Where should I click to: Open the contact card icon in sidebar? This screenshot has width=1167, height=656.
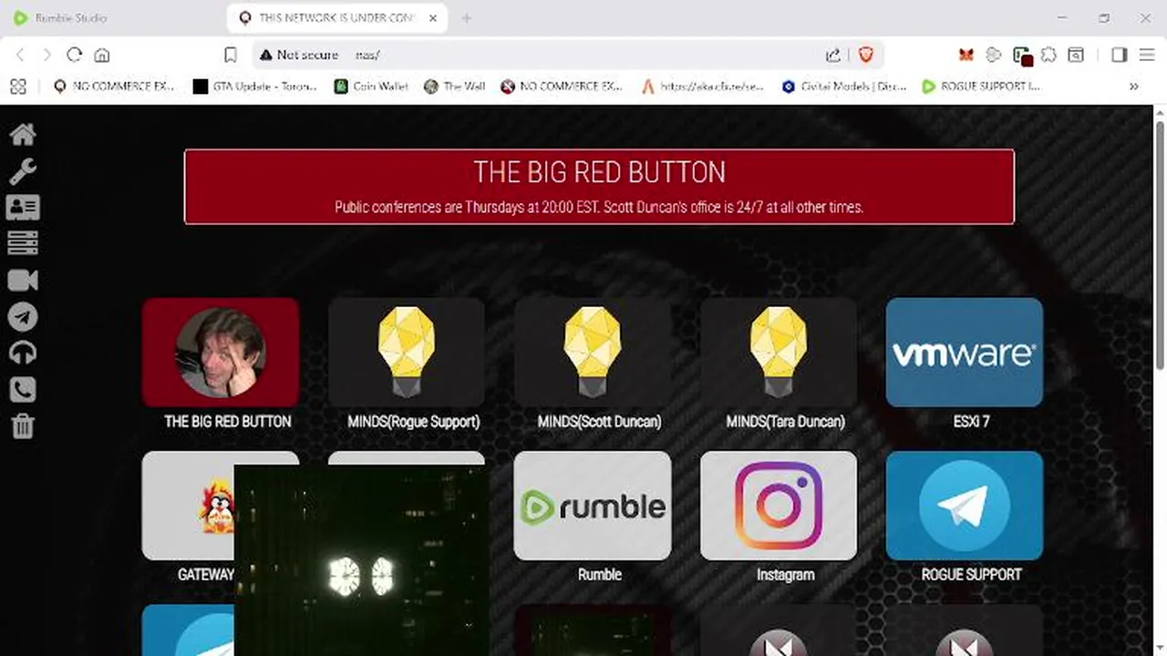(x=23, y=208)
